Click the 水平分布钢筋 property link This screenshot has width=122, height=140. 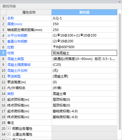(17, 36)
